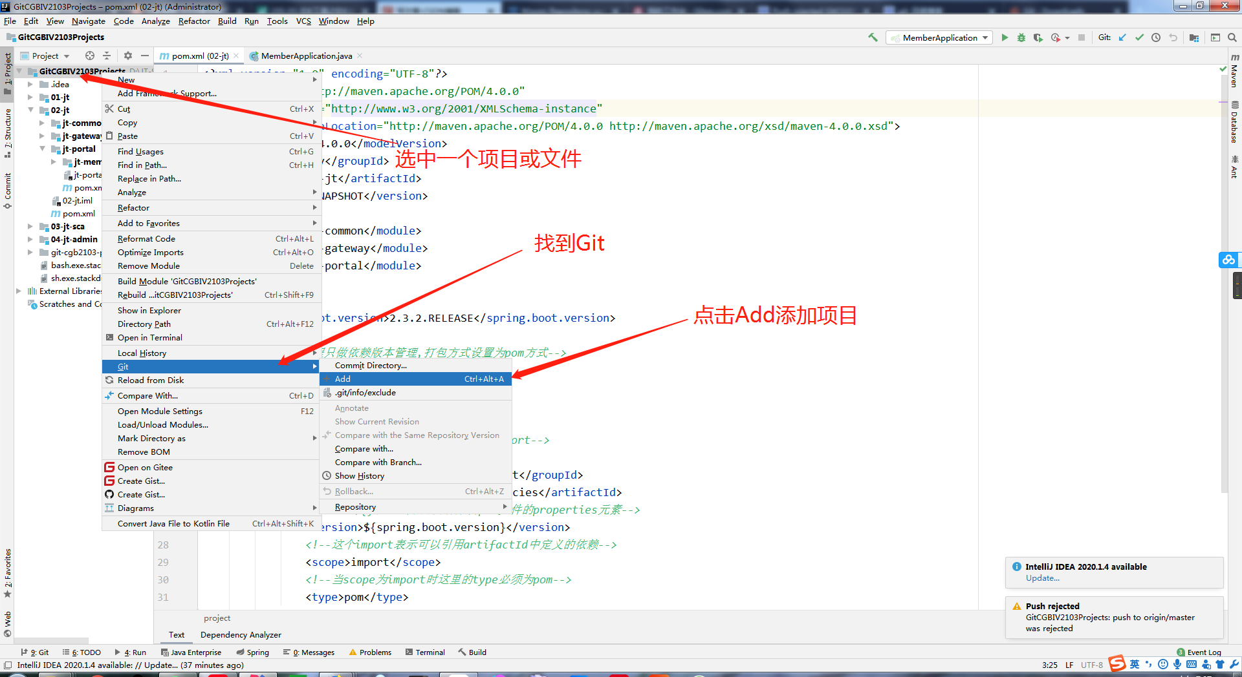Click the LF line separator status widget
Image resolution: width=1242 pixels, height=677 pixels.
(x=1069, y=665)
